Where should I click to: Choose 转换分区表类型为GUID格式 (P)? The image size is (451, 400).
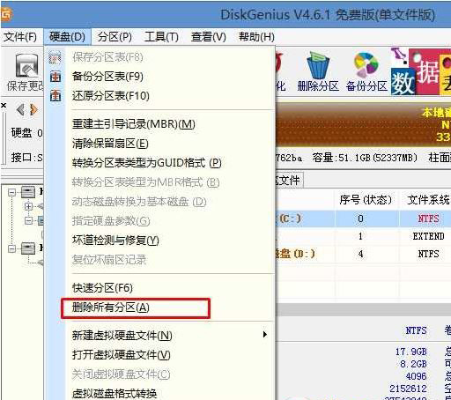pos(146,163)
